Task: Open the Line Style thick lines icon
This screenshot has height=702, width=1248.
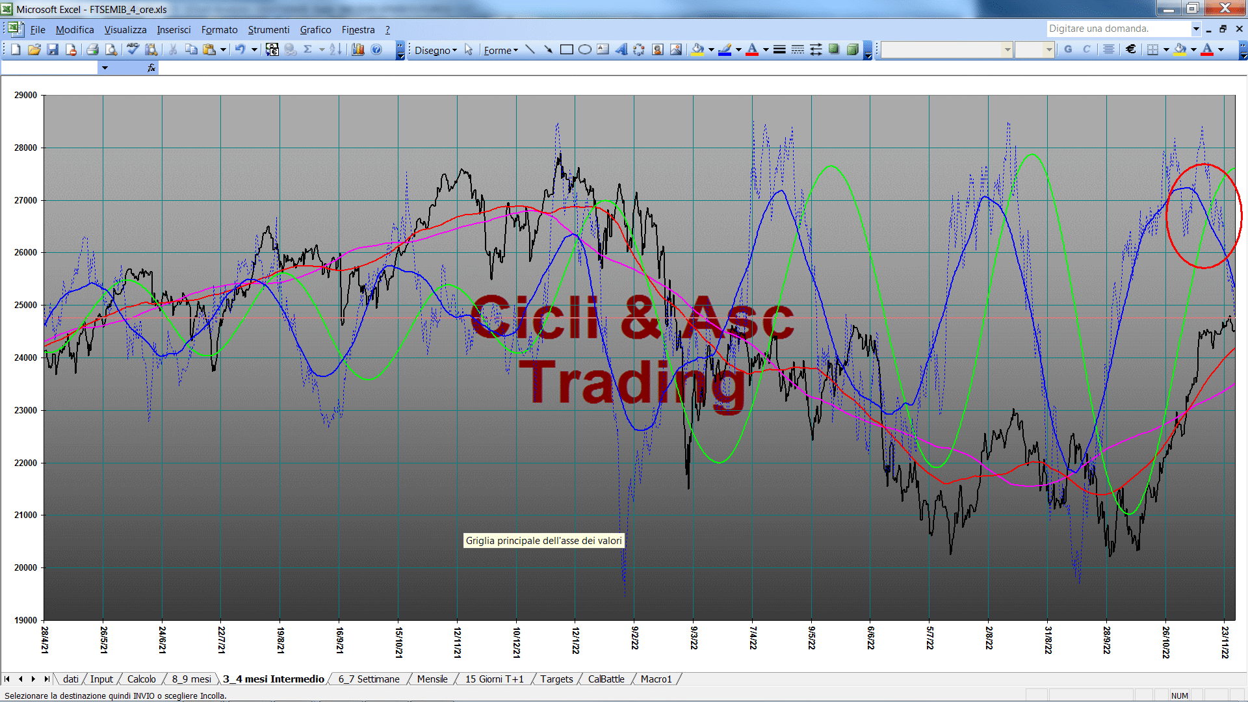Action: [x=779, y=49]
